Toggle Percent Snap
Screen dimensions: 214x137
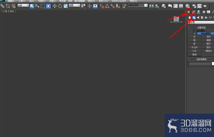click(113, 6)
